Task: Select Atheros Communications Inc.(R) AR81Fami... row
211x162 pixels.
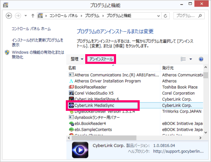Action: coord(114,75)
